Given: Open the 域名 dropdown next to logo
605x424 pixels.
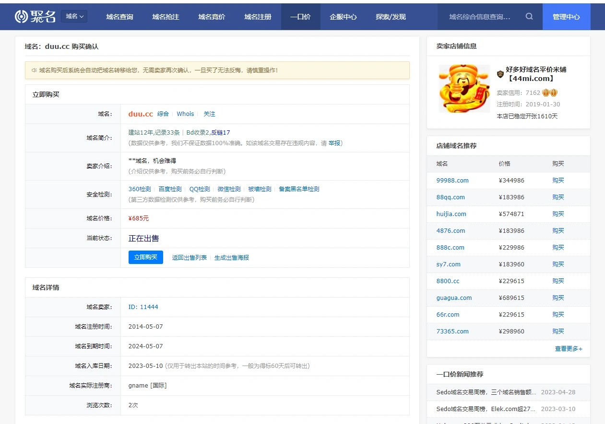Looking at the screenshot, I should 74,16.
